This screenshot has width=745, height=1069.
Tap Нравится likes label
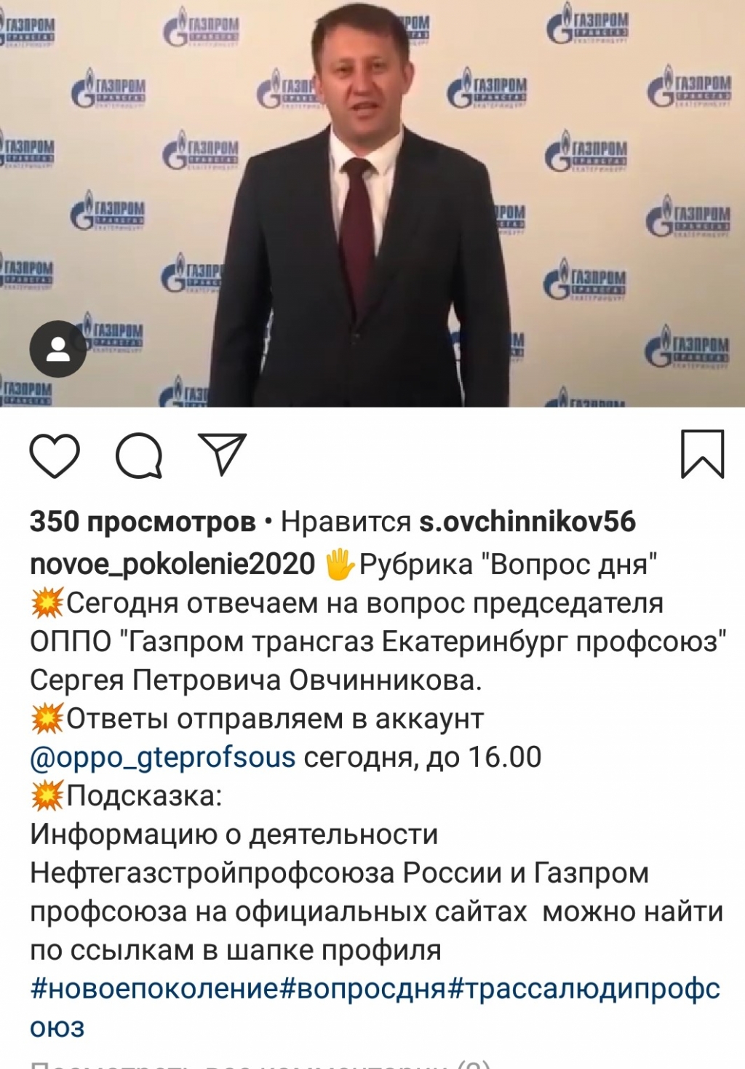click(x=346, y=522)
